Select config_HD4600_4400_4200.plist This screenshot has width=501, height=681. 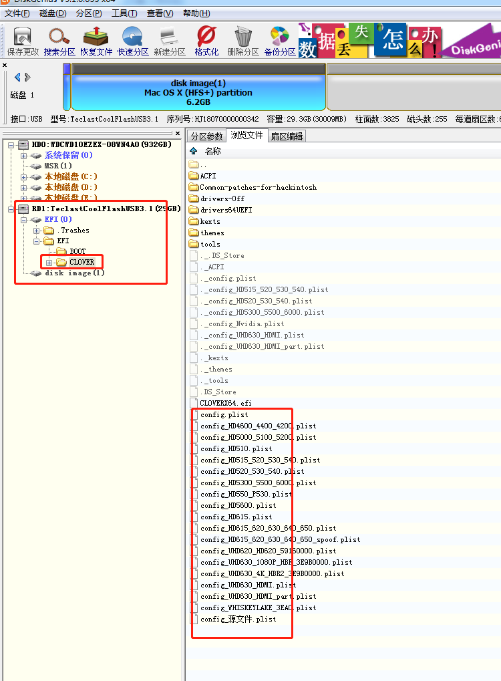[259, 426]
